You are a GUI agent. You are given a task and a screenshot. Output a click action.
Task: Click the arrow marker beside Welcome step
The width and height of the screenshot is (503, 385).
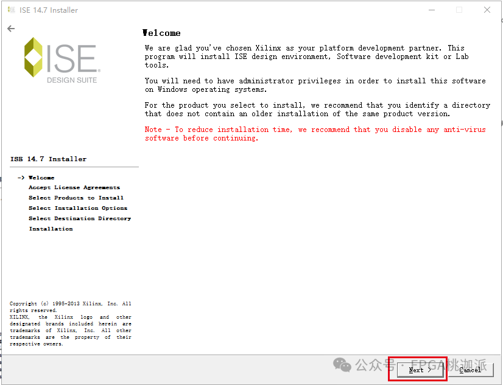20,177
